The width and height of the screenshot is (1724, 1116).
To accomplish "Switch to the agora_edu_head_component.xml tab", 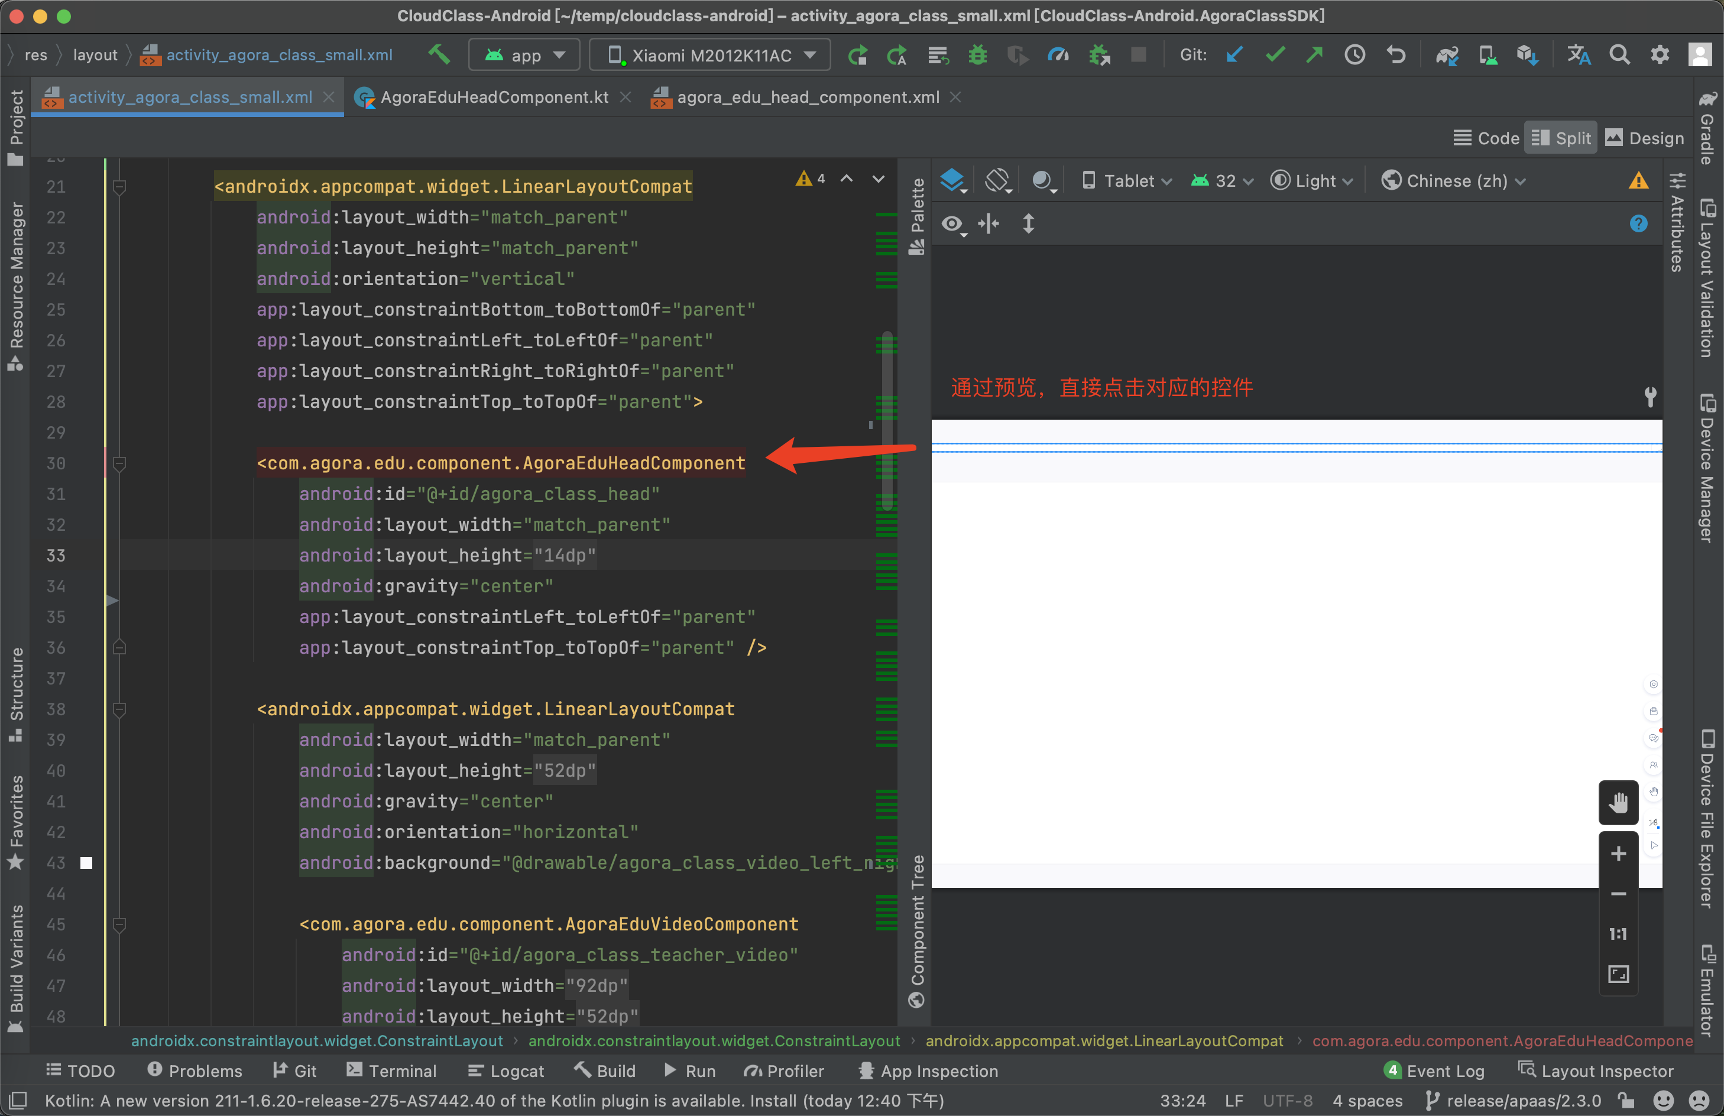I will [x=806, y=97].
